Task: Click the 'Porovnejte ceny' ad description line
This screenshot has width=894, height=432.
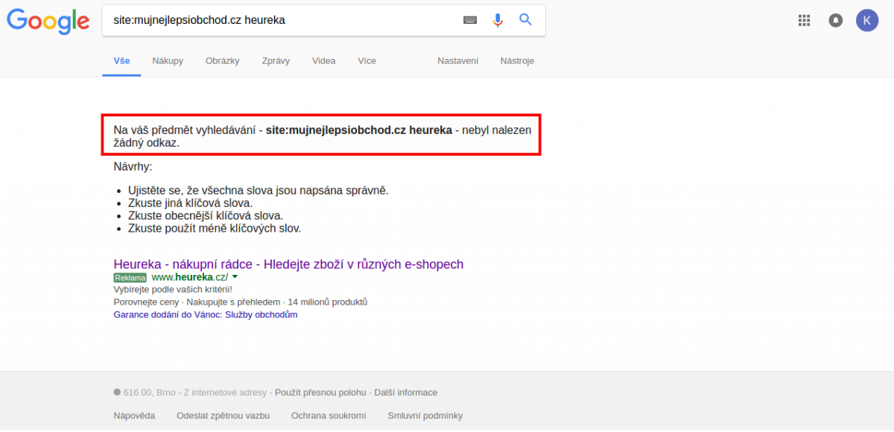Action: click(241, 302)
